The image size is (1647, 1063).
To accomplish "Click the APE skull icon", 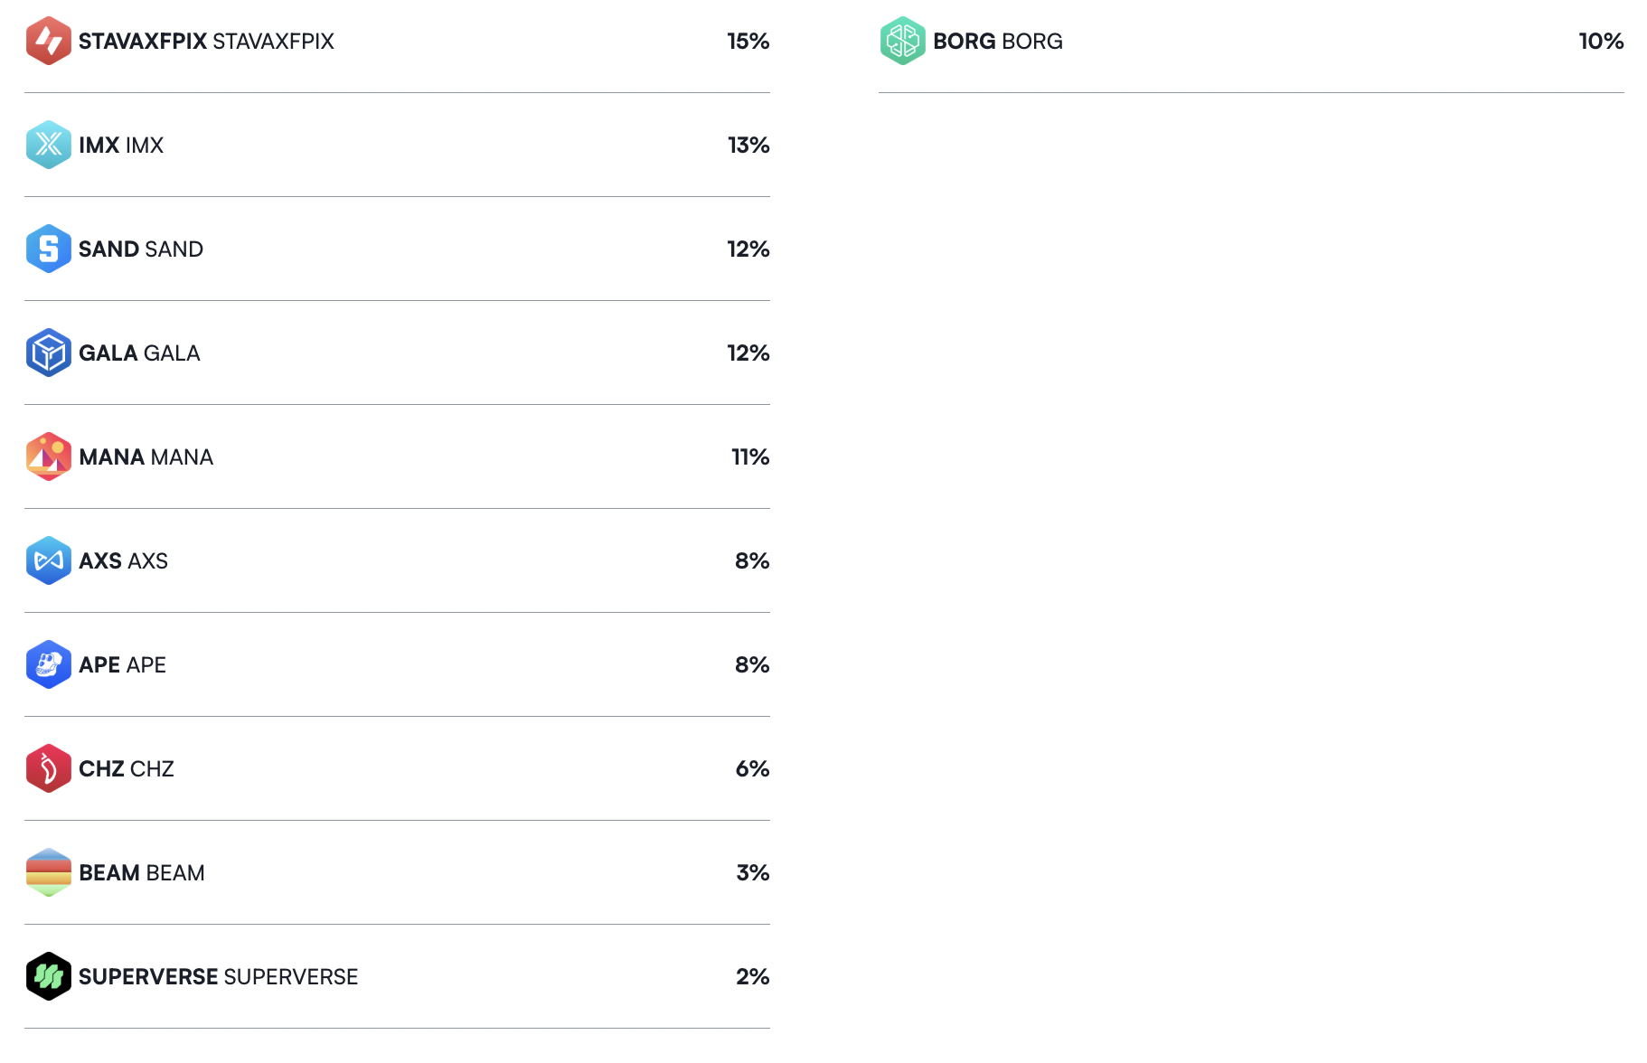I will pos(49,664).
